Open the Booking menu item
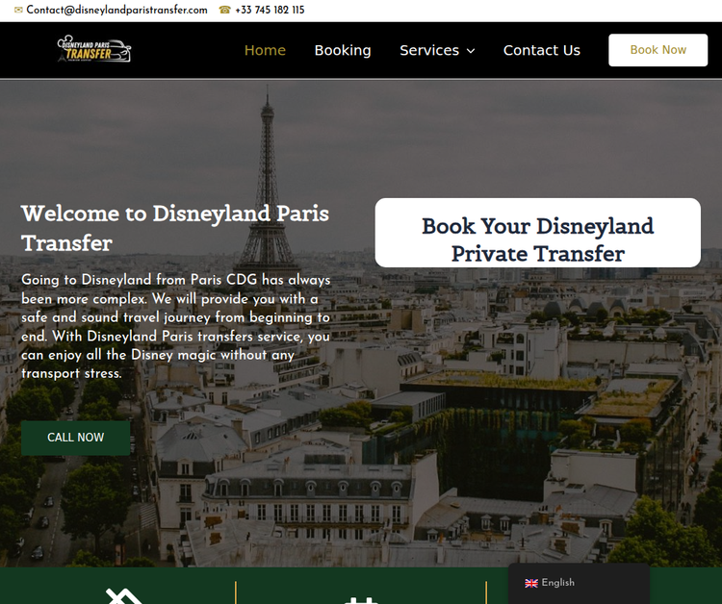The width and height of the screenshot is (722, 604). [x=343, y=50]
